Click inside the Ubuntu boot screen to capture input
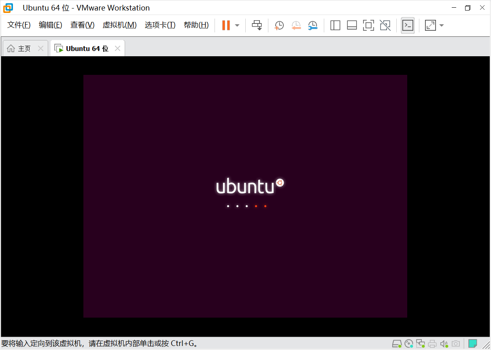 245,196
